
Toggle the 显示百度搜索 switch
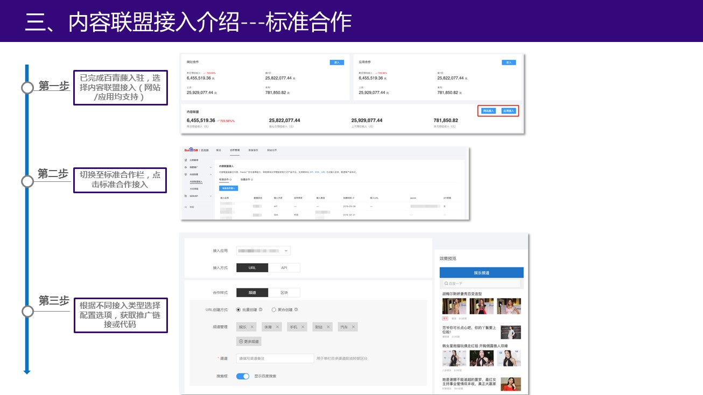243,376
